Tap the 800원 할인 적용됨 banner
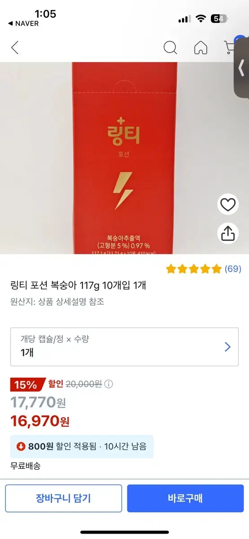The width and height of the screenshot is (249, 539). [x=82, y=446]
